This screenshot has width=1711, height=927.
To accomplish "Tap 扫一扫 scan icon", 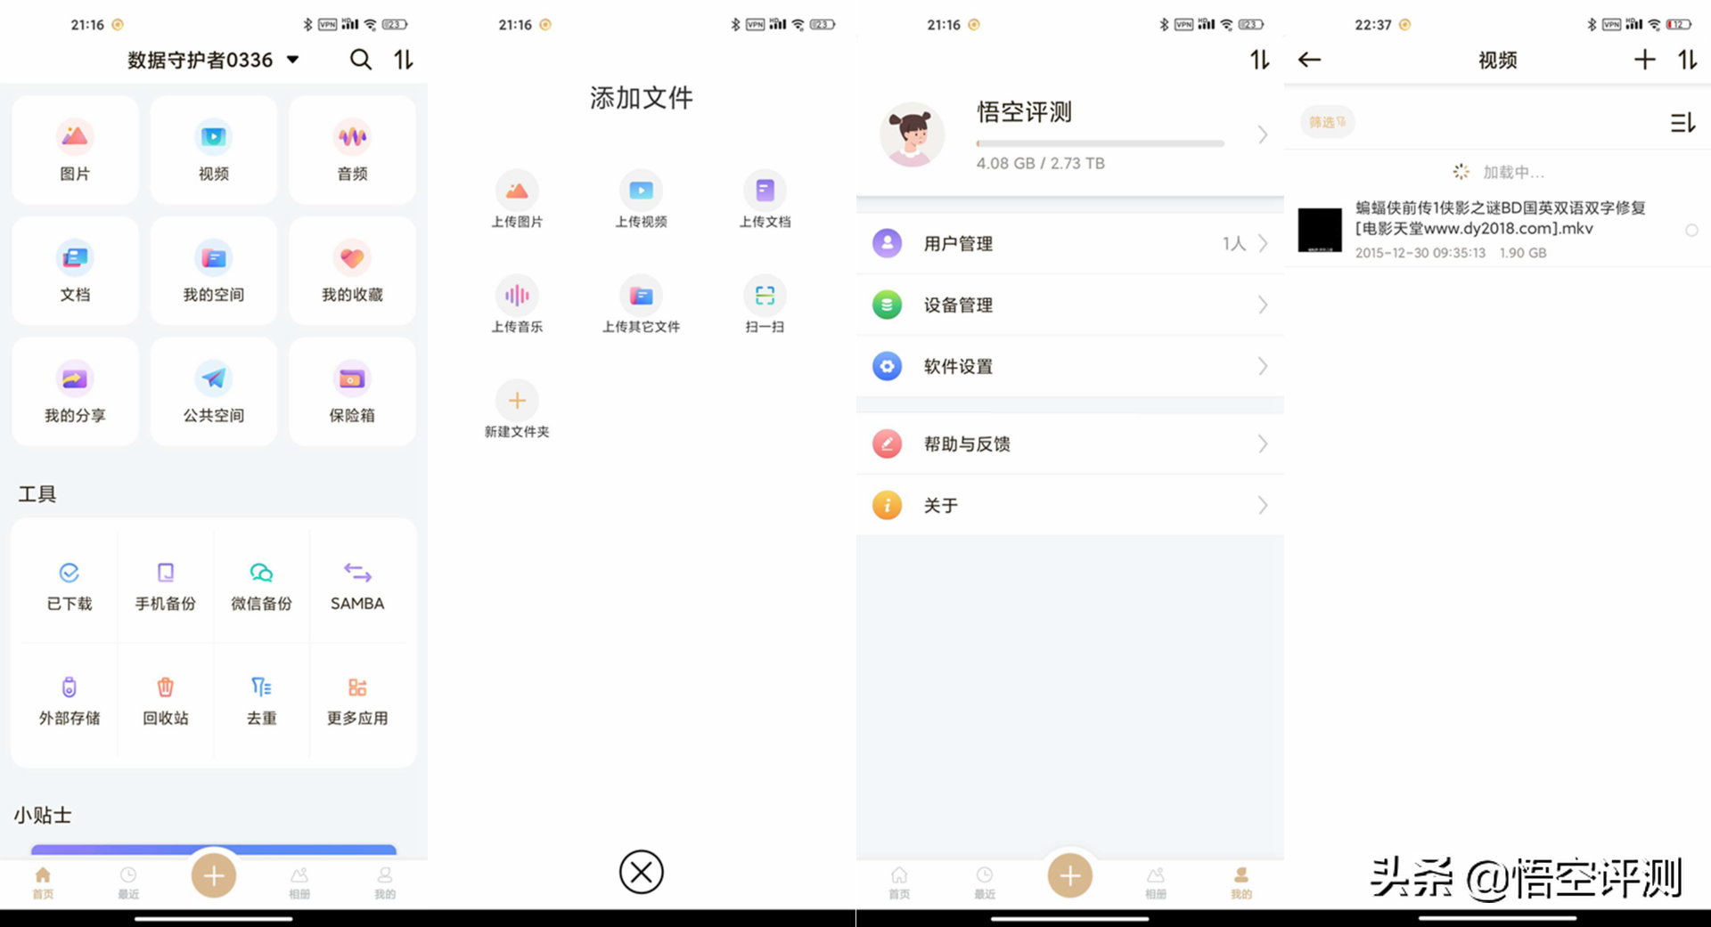I will (x=765, y=305).
